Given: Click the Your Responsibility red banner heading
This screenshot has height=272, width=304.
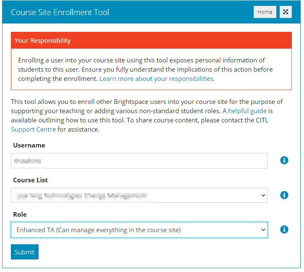Looking at the screenshot, I should pos(43,41).
